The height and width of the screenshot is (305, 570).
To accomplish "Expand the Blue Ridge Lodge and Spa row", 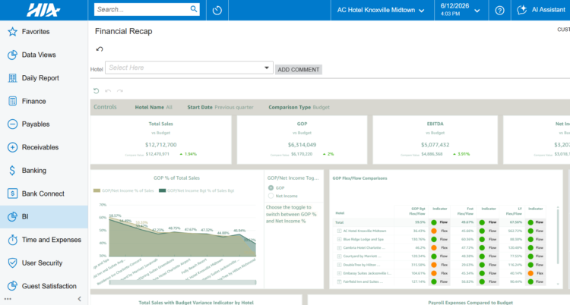I will click(339, 239).
